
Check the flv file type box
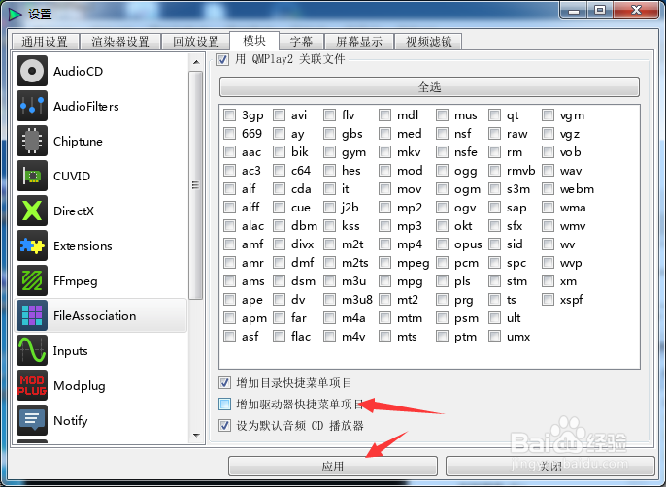pyautogui.click(x=330, y=115)
